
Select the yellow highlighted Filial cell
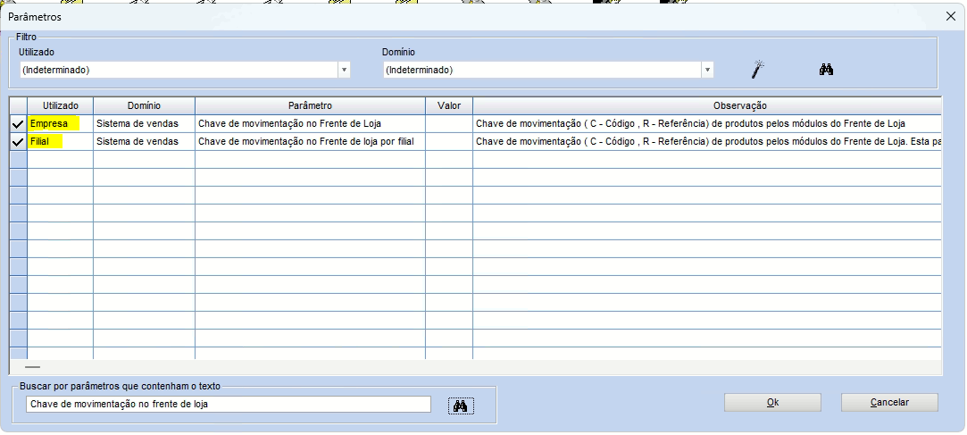pos(46,142)
